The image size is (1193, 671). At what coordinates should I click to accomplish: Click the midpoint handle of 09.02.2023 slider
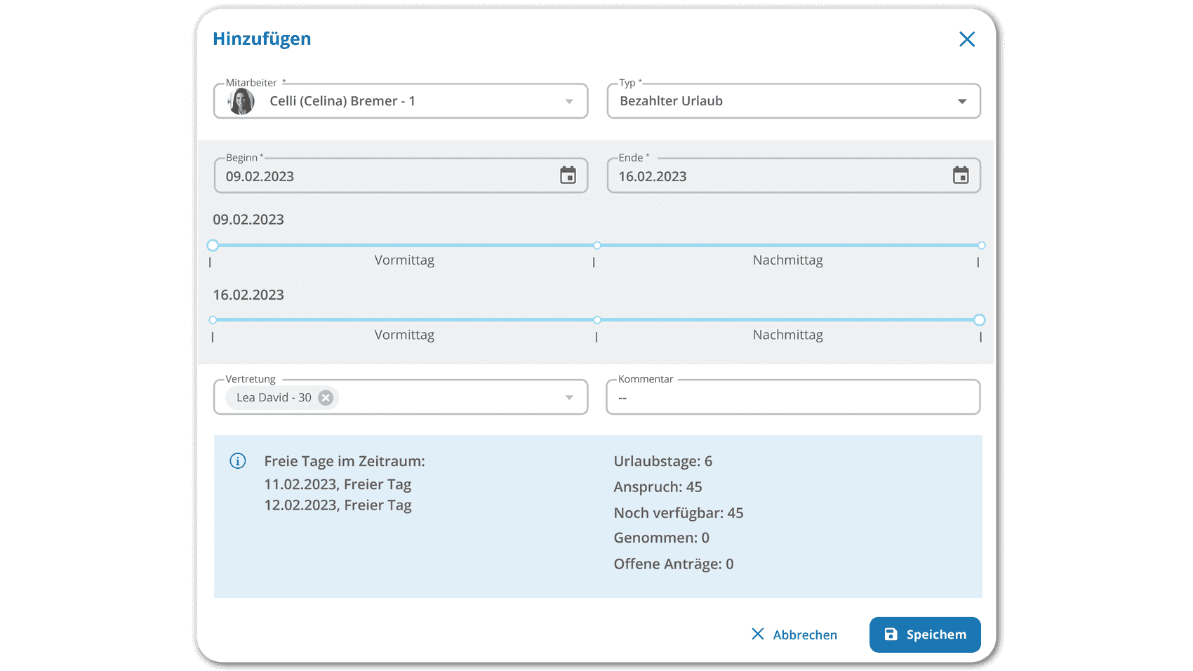[x=597, y=246]
